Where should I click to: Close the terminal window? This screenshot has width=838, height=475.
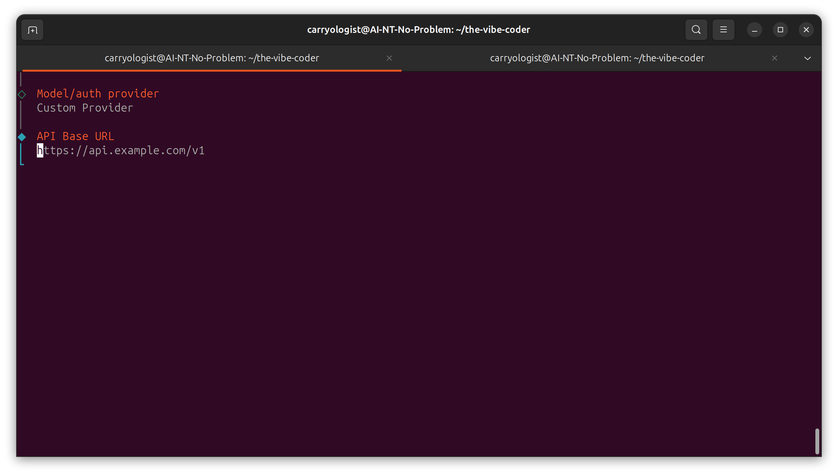(x=806, y=30)
